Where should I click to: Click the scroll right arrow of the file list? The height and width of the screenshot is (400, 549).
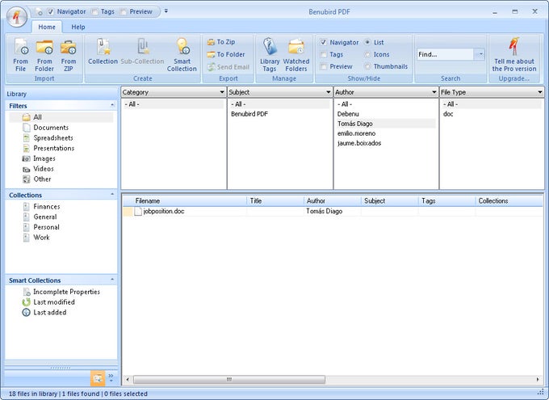tap(538, 379)
